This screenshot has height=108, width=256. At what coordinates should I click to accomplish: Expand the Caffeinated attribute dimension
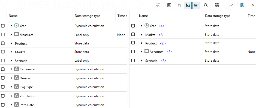tap(11, 69)
